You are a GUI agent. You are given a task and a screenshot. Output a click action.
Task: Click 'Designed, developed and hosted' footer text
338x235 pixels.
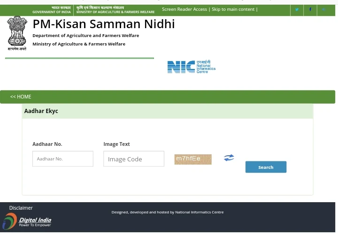point(168,212)
